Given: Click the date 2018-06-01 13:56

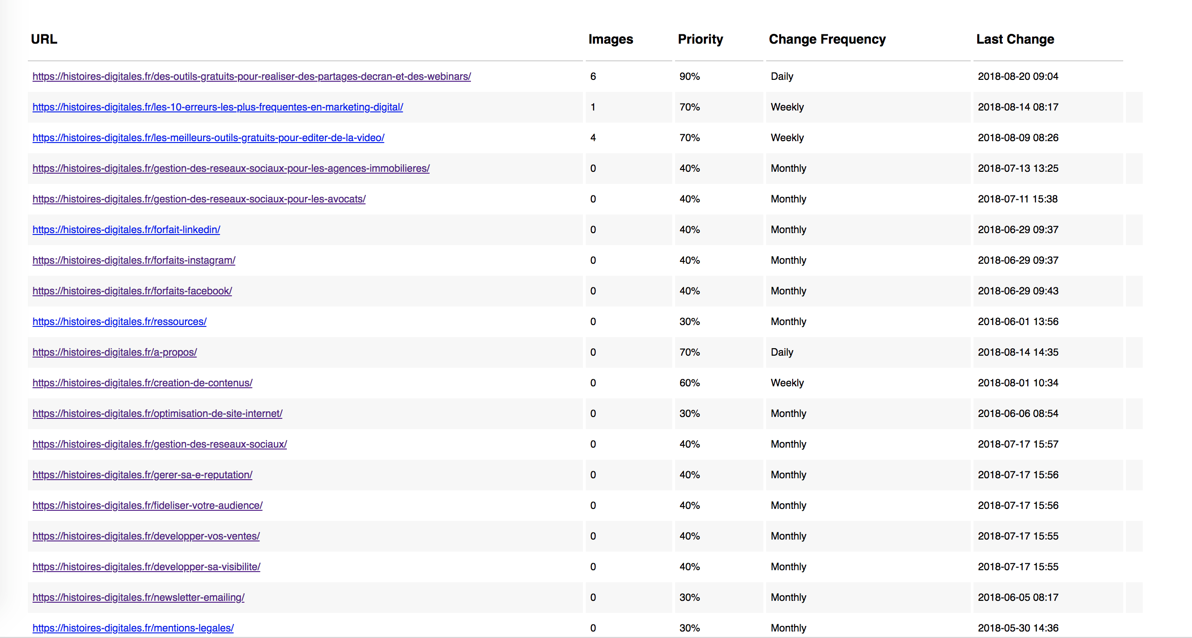Looking at the screenshot, I should click(x=1018, y=321).
